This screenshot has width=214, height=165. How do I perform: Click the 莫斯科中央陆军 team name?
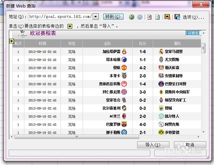click(x=177, y=92)
